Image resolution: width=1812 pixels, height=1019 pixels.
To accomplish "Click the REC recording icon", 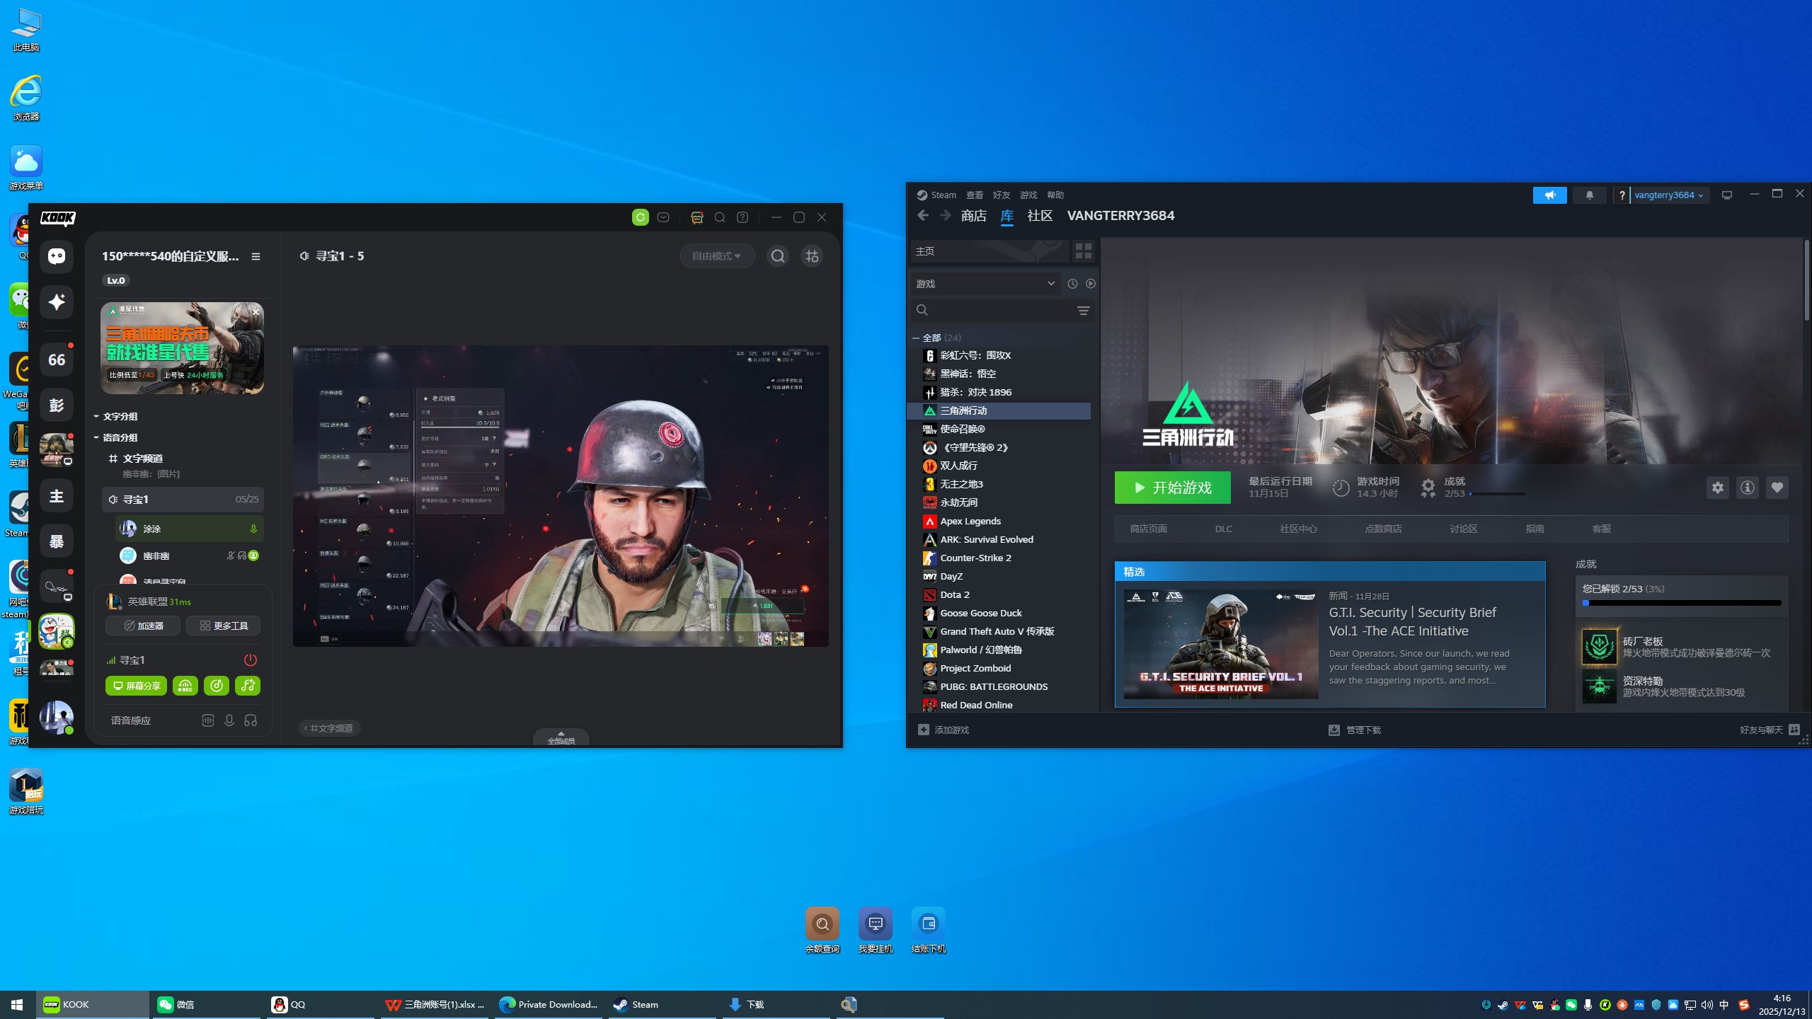I will tap(185, 685).
